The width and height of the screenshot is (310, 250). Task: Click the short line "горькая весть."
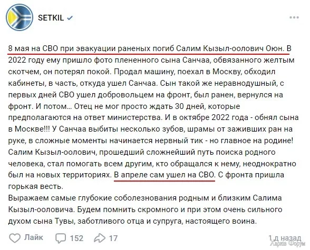(36, 186)
